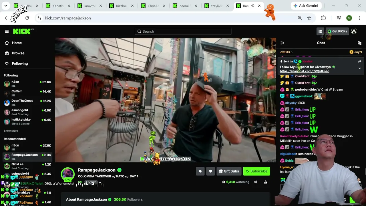Viewport: 366px width, 206px height.
Task: Click the Gift Subs button
Action: (x=229, y=171)
